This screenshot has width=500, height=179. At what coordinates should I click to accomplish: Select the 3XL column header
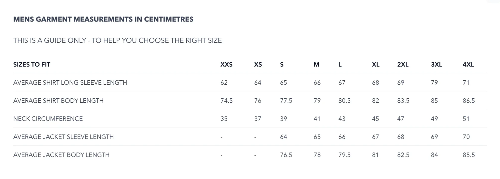click(436, 64)
